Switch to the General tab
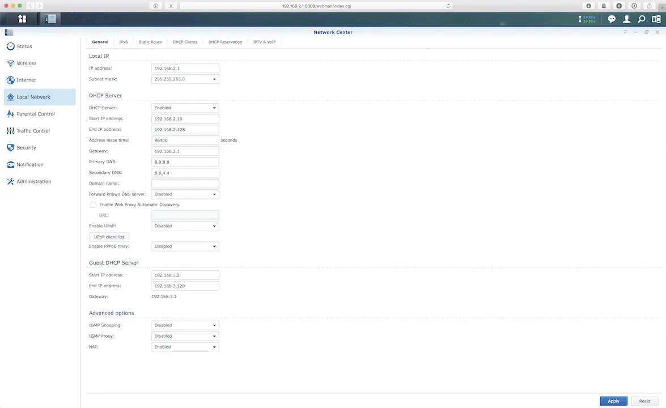This screenshot has width=666, height=408. coord(100,42)
